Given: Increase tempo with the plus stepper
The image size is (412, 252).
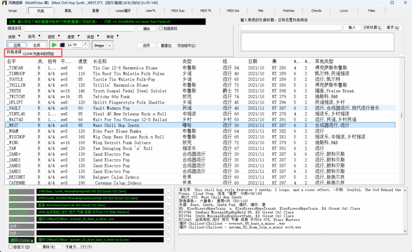Looking at the screenshot, I should [86, 42].
